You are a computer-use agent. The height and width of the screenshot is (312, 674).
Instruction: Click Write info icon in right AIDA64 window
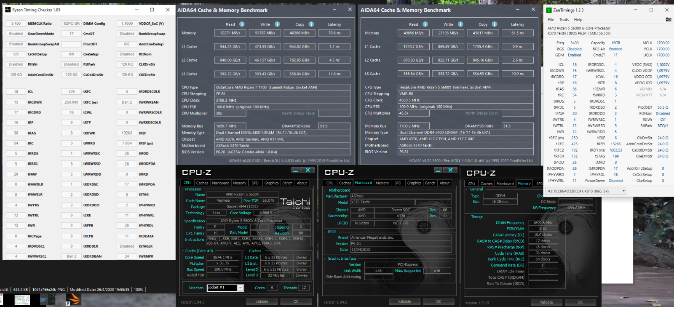[x=460, y=24]
